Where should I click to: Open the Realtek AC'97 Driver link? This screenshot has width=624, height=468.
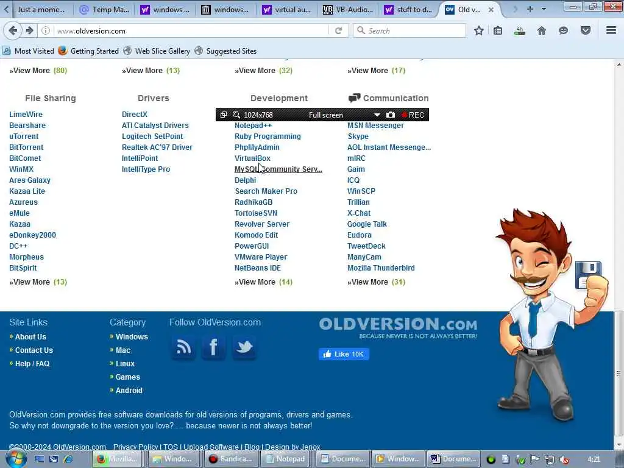point(157,147)
